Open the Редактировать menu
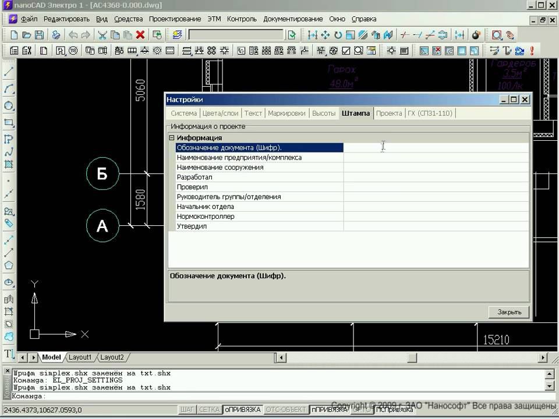This screenshot has height=419, width=559. (x=66, y=19)
